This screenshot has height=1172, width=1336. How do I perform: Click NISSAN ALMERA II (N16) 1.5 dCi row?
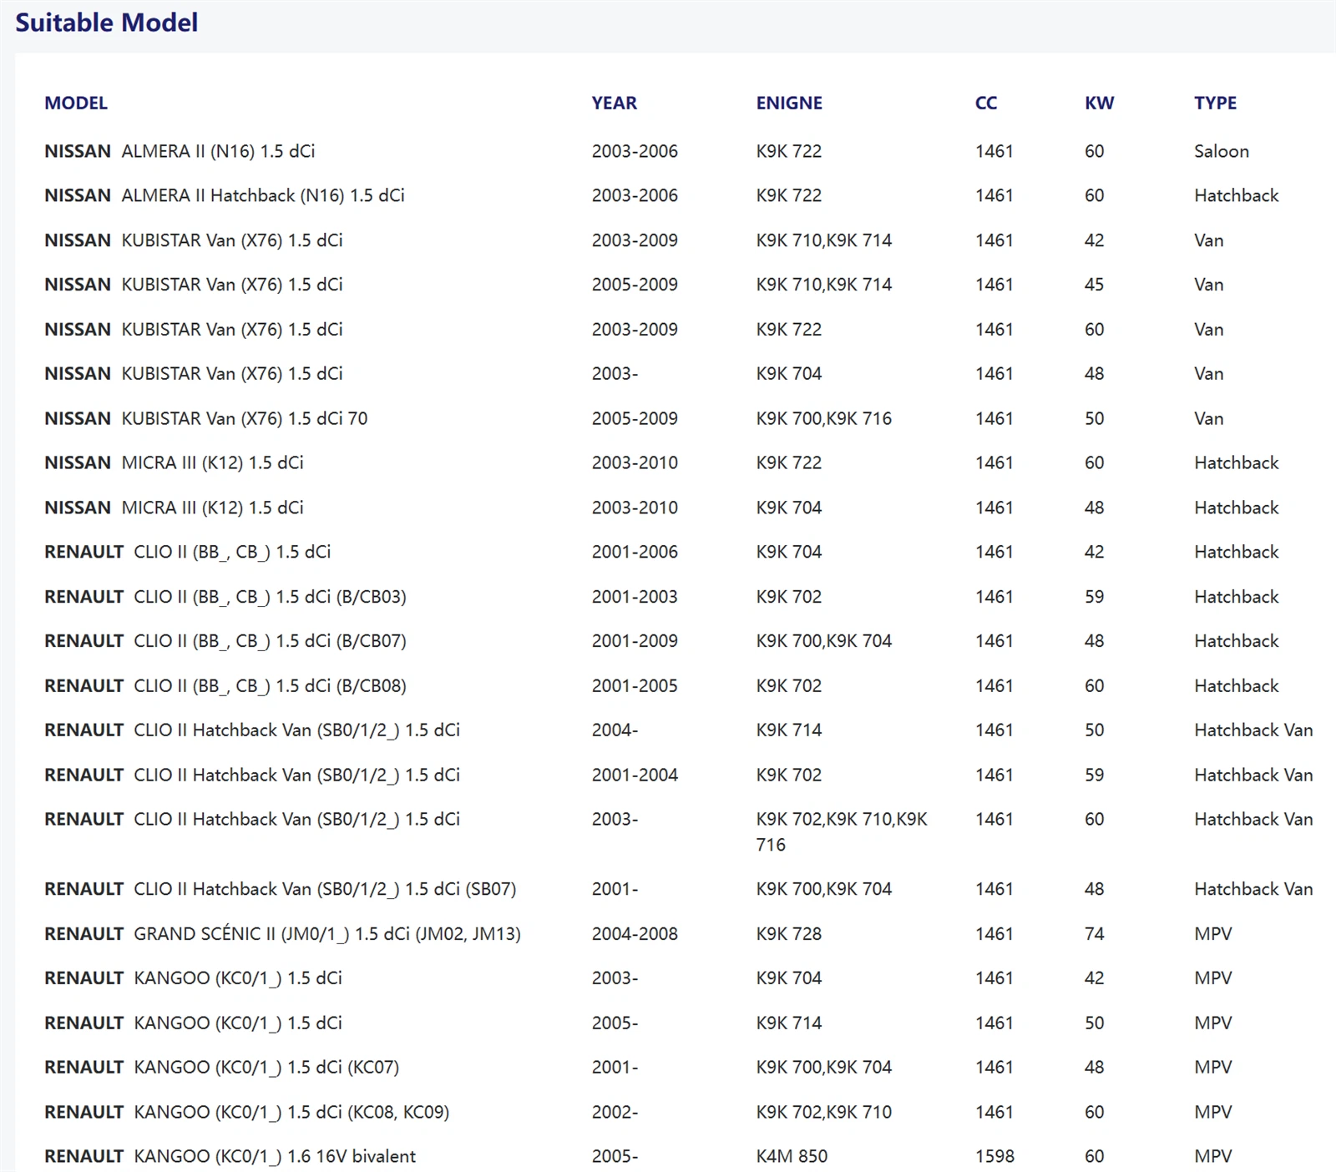[678, 151]
